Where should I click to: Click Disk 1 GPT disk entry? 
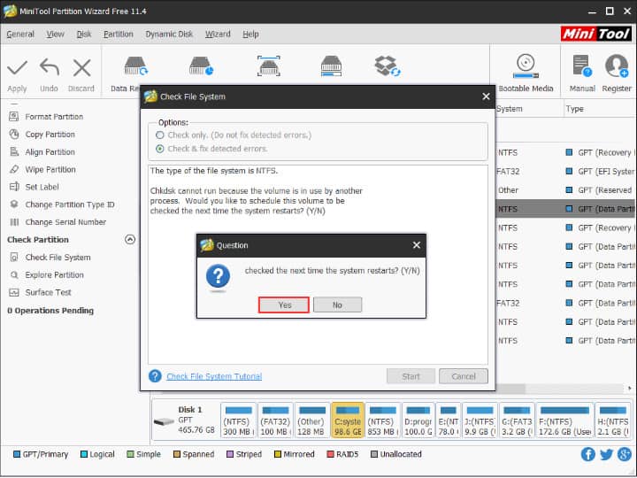(x=185, y=420)
